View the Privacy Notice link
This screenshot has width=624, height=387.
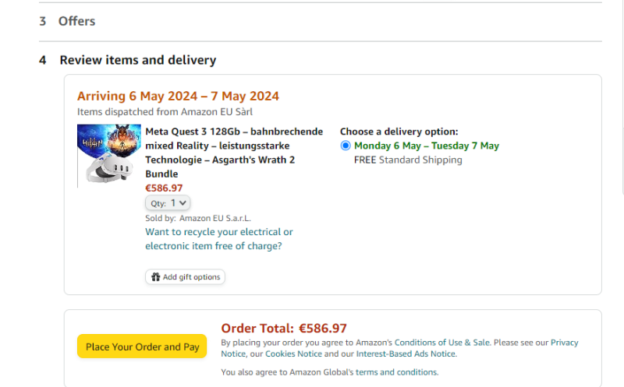click(x=565, y=343)
